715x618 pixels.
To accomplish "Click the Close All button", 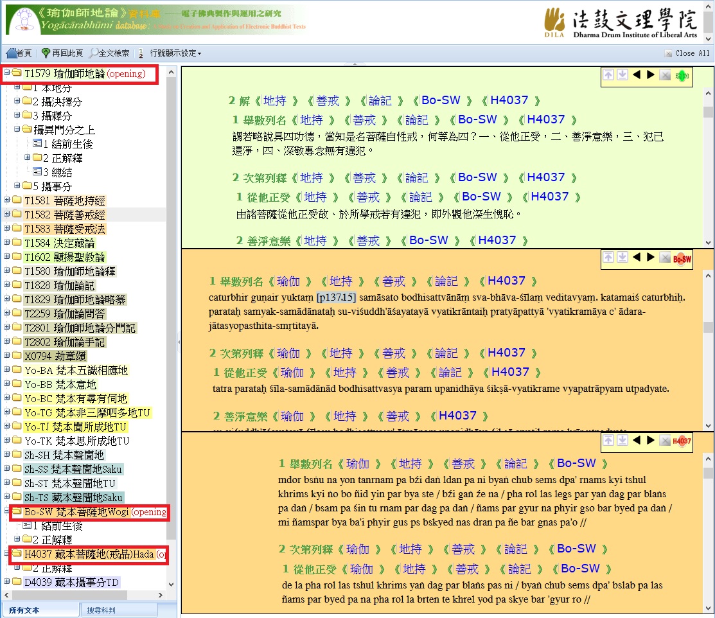I will point(687,53).
